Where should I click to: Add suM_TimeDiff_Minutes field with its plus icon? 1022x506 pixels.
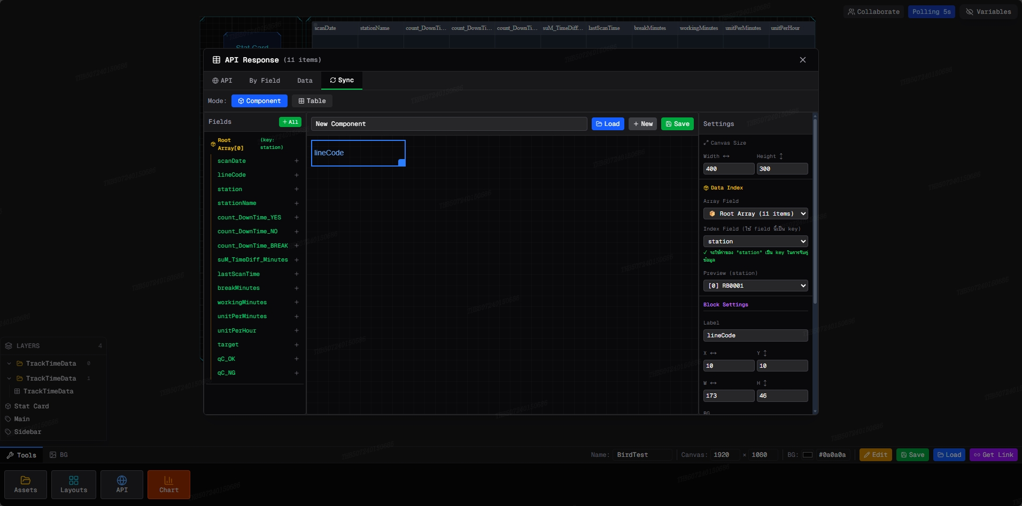[x=297, y=260]
